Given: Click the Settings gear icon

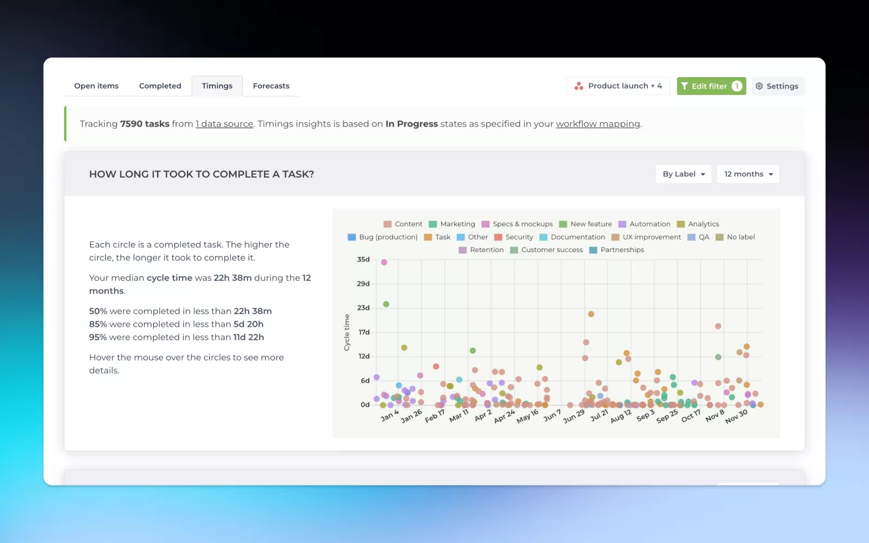Looking at the screenshot, I should [759, 86].
